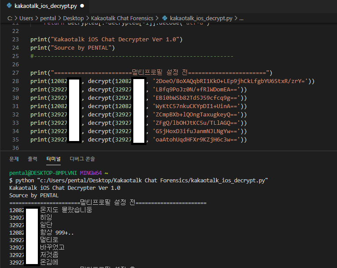
Task: Click the terminal output 항상 999+..
Action: [57, 232]
